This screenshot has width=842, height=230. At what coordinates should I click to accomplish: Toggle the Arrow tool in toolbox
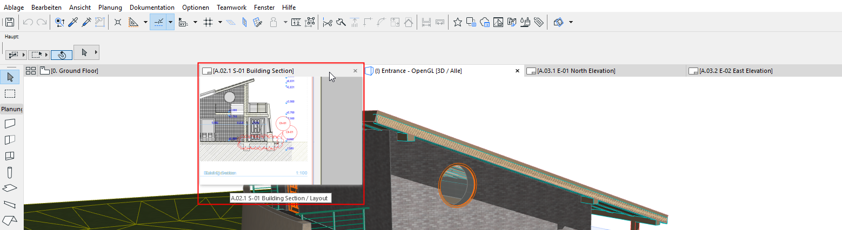(x=10, y=77)
